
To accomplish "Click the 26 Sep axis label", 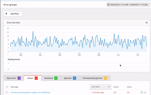I will pos(21,54).
